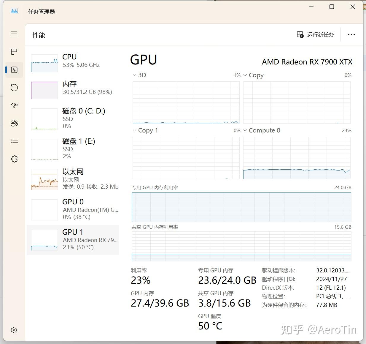Open the Services page icon
Viewport: 366px width, 344px height.
pos(14,159)
